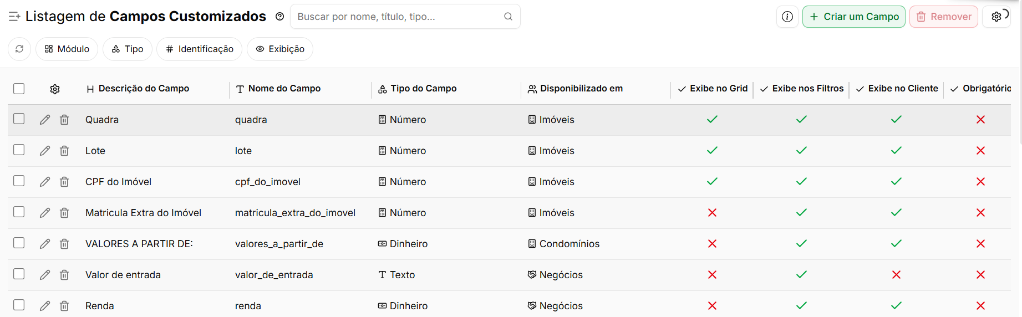Open the Módulo filter dropdown
Screen dimensions: 1022x317
67,49
